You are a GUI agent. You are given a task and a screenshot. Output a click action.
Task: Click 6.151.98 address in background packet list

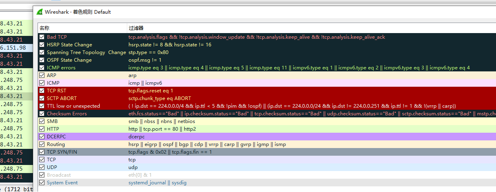[13, 48]
